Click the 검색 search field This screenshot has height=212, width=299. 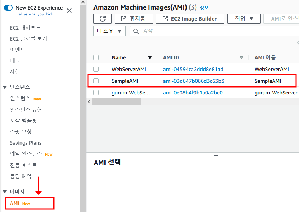pos(214,31)
